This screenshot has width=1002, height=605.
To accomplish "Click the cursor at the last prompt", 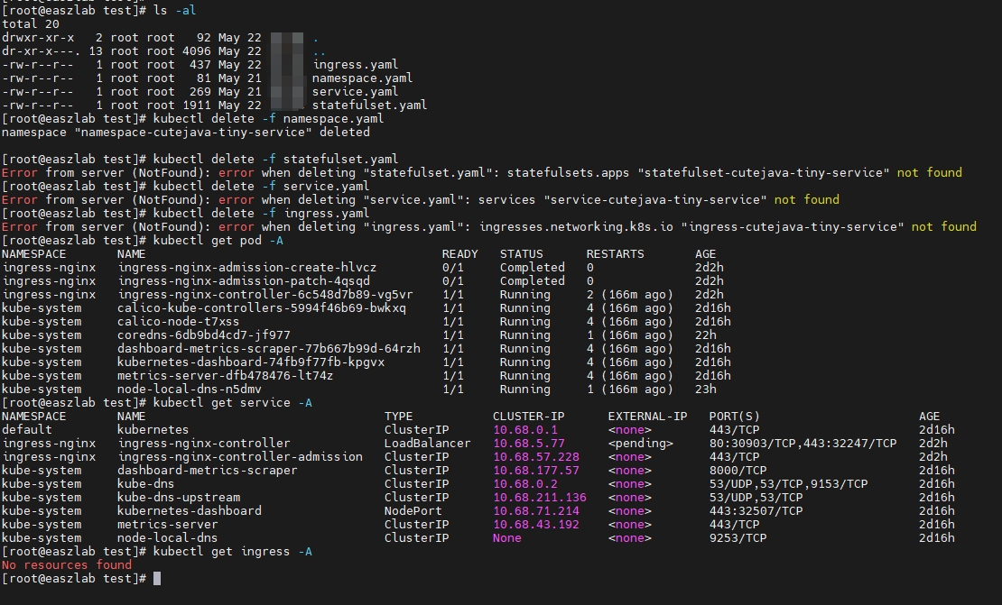I will [x=157, y=578].
